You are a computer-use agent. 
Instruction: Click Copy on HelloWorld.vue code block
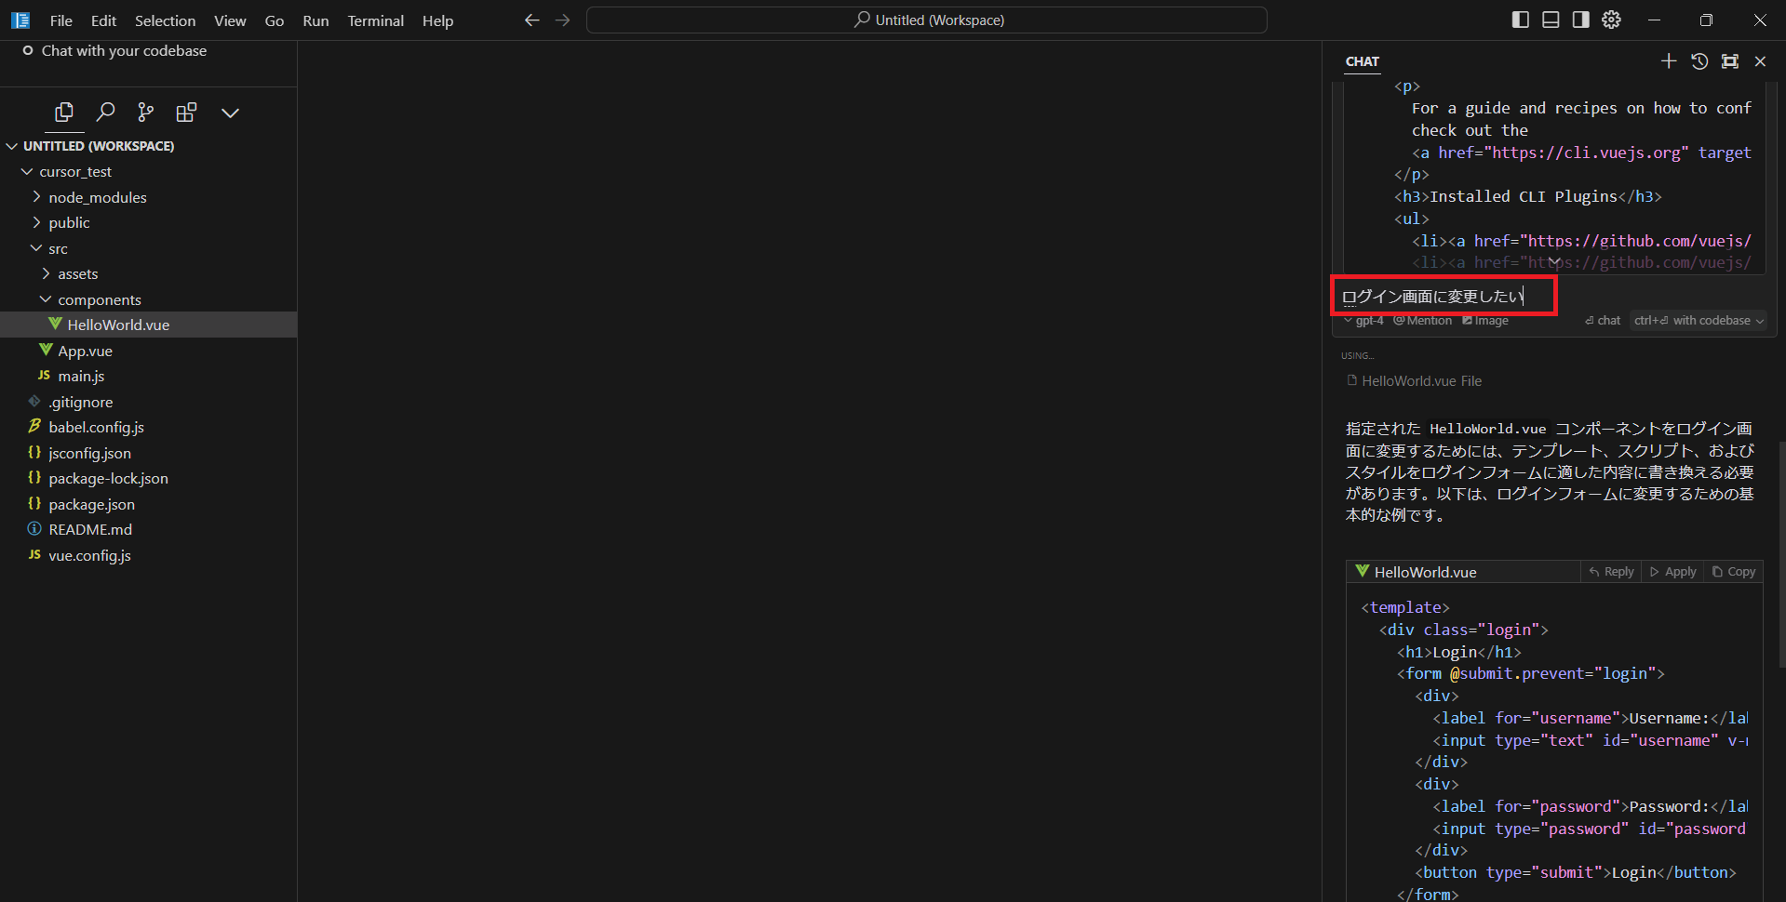click(x=1734, y=572)
